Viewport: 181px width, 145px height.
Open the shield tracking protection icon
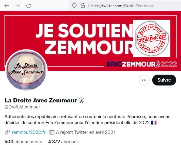click(x=74, y=5)
